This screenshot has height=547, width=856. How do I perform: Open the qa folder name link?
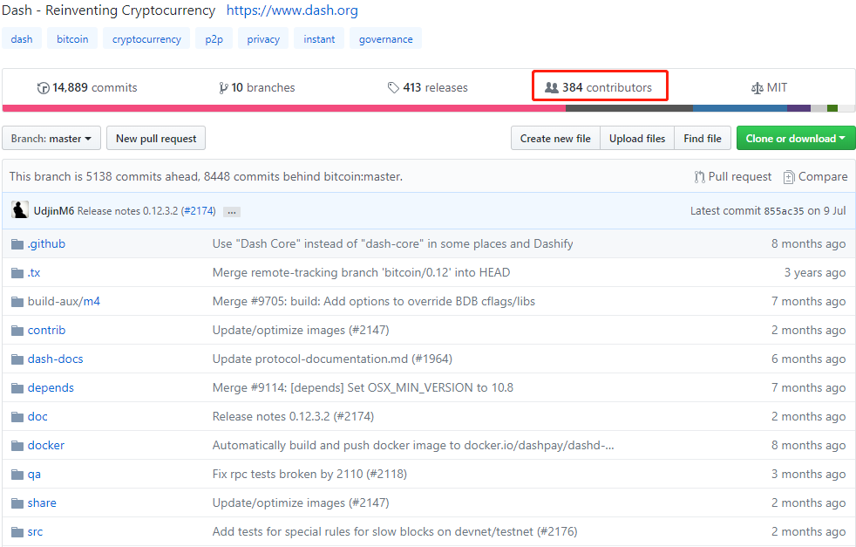point(34,475)
